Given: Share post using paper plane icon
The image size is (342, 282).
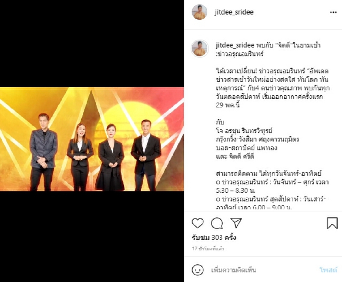Looking at the screenshot, I should pos(236,223).
